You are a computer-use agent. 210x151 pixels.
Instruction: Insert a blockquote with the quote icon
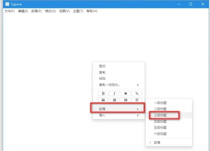click(x=103, y=100)
